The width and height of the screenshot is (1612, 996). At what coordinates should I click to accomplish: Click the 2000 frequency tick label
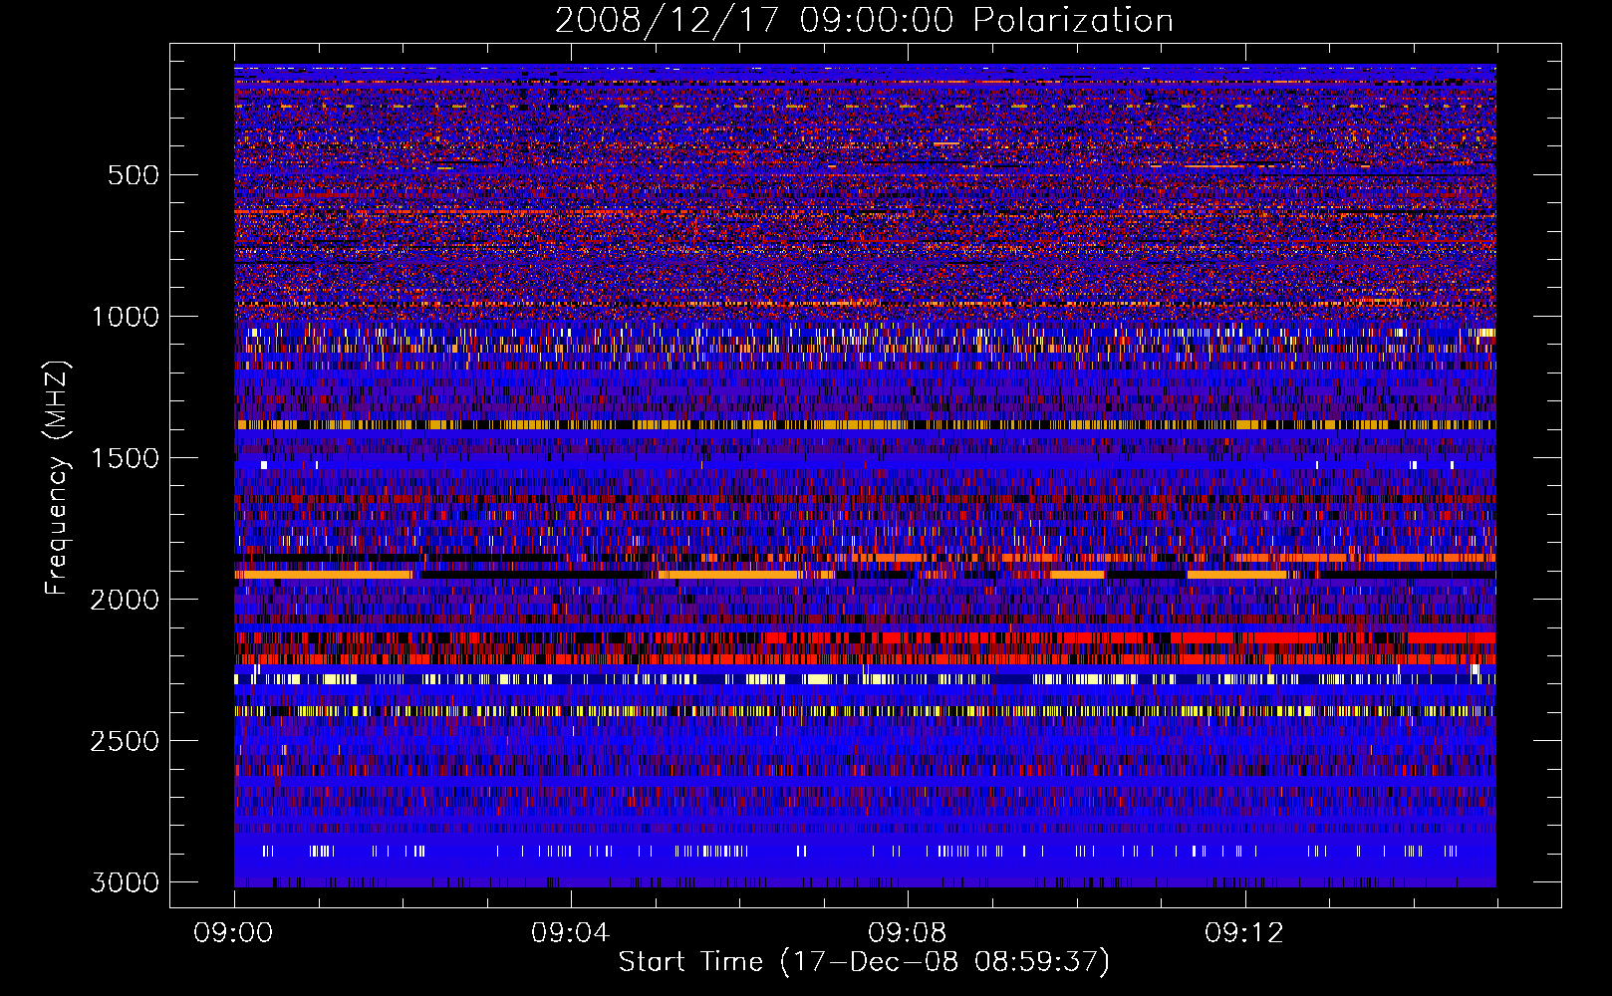tap(125, 600)
